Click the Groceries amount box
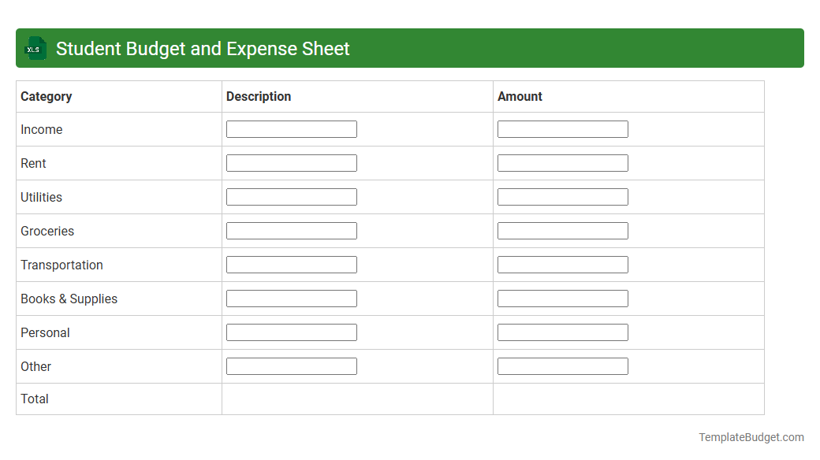Image resolution: width=820 pixels, height=460 pixels. (562, 230)
